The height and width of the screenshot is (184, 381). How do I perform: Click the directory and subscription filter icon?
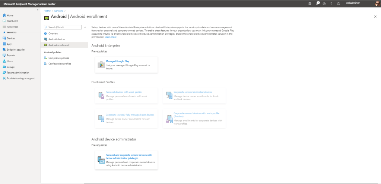[310, 3]
